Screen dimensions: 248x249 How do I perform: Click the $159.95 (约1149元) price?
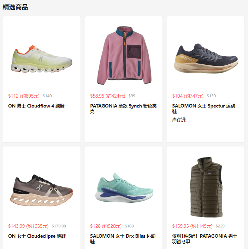[192, 226]
